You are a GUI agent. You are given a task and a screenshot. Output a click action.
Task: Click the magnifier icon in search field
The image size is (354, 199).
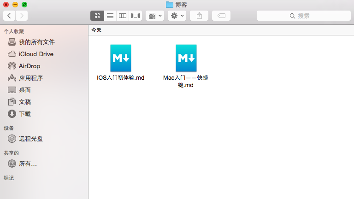(292, 16)
